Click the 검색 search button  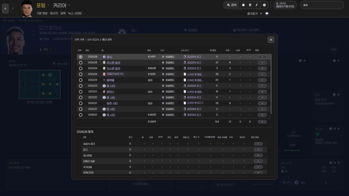(x=232, y=5)
